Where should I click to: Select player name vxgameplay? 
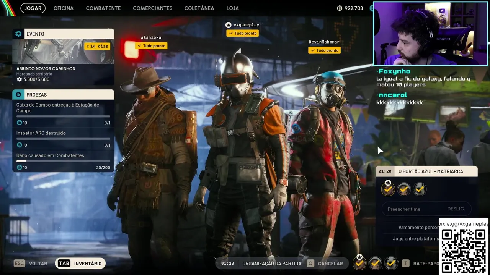[x=246, y=25]
